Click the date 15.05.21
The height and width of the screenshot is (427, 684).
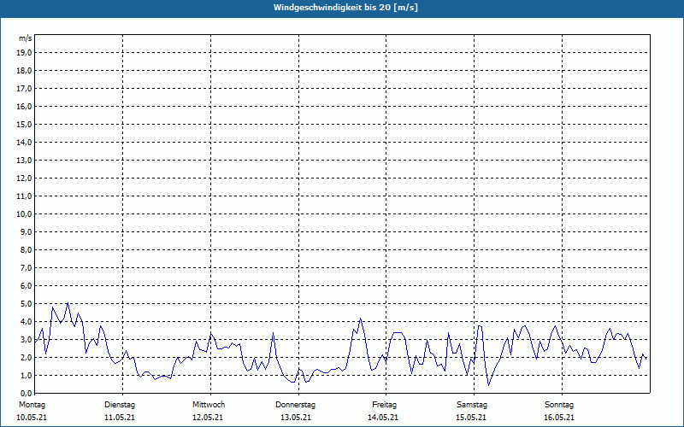click(x=472, y=418)
